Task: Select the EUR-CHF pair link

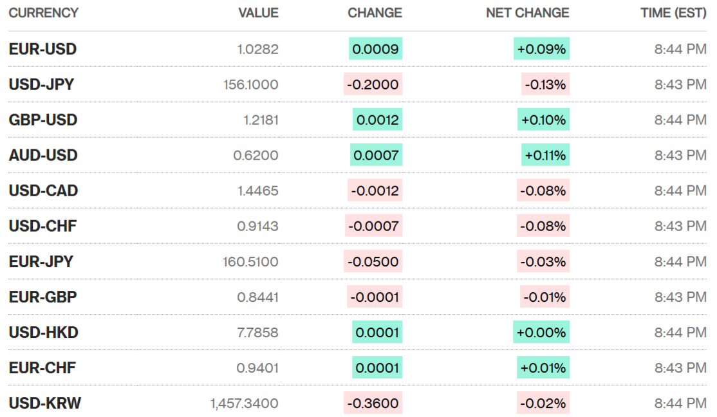Action: pyautogui.click(x=42, y=368)
